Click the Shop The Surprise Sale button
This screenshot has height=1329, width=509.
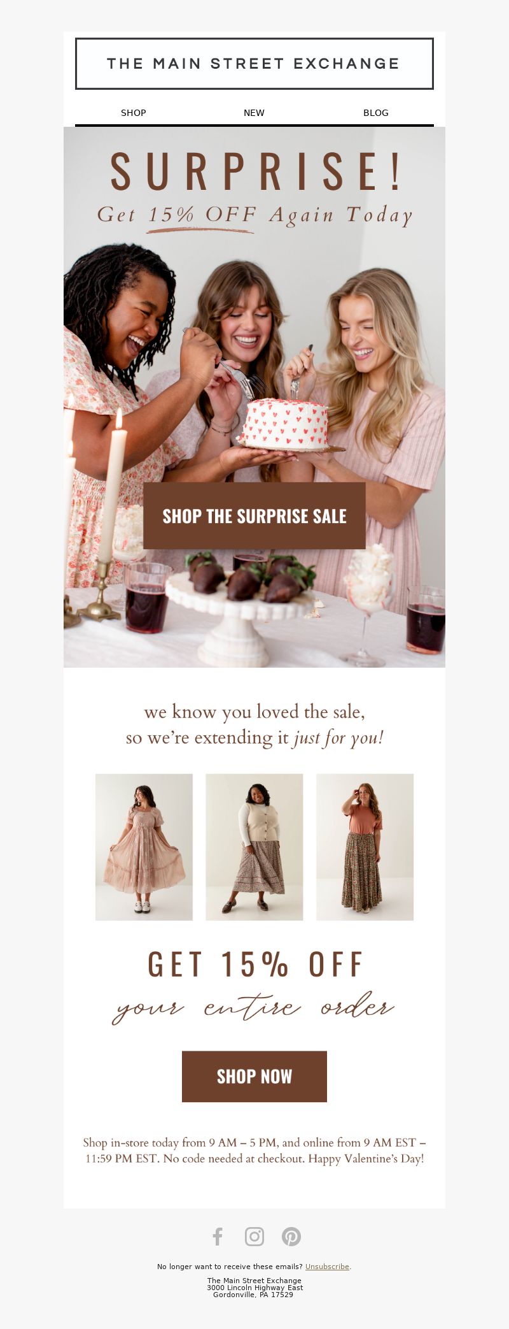[x=254, y=515]
